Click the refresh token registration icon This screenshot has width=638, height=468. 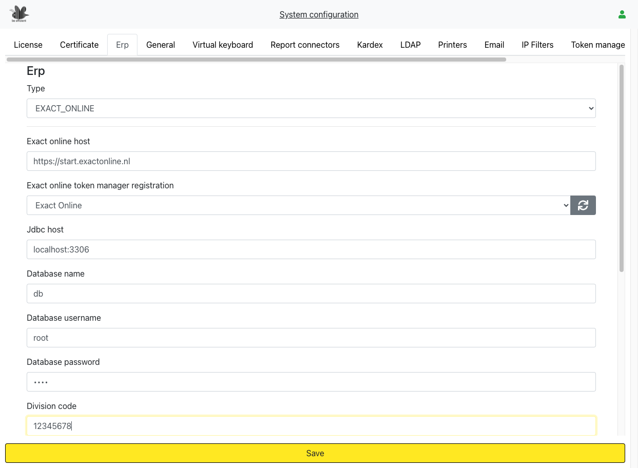pyautogui.click(x=583, y=205)
